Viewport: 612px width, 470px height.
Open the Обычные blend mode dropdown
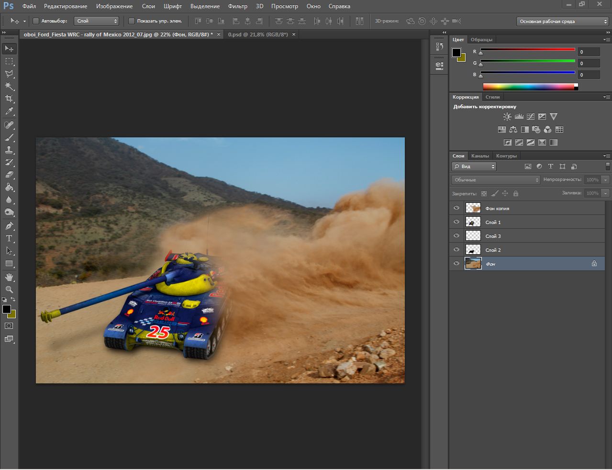click(x=496, y=180)
